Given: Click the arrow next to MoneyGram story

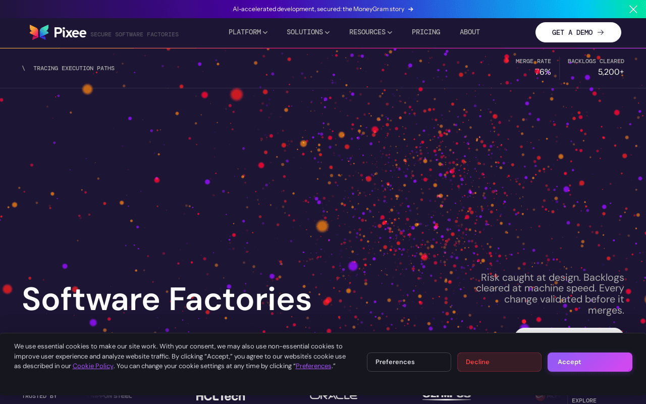Looking at the screenshot, I should pyautogui.click(x=411, y=9).
